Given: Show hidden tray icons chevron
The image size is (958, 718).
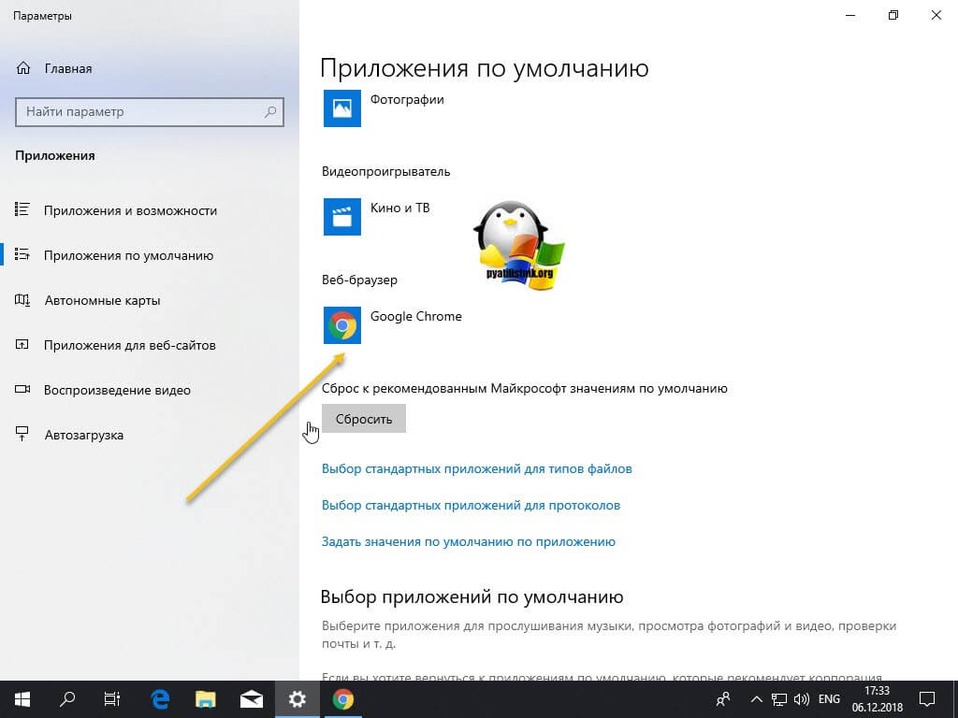Looking at the screenshot, I should pyautogui.click(x=756, y=699).
